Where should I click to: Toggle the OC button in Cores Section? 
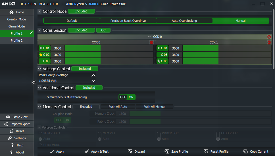(x=103, y=30)
